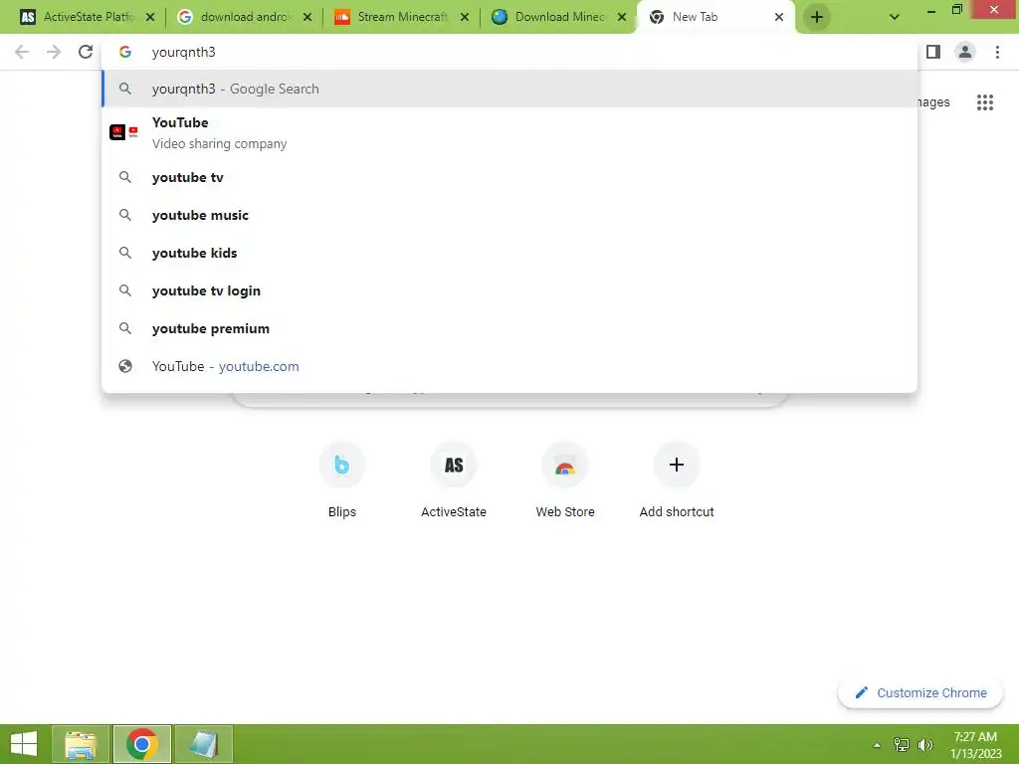Reload the page with the refresh icon

pyautogui.click(x=86, y=52)
